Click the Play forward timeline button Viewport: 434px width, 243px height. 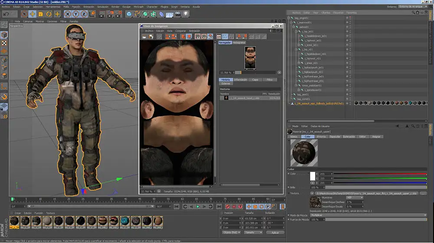pos(197,207)
